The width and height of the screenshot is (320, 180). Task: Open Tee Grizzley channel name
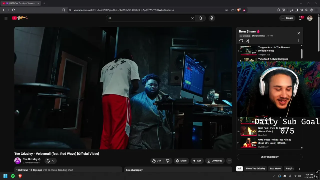(x=30, y=159)
